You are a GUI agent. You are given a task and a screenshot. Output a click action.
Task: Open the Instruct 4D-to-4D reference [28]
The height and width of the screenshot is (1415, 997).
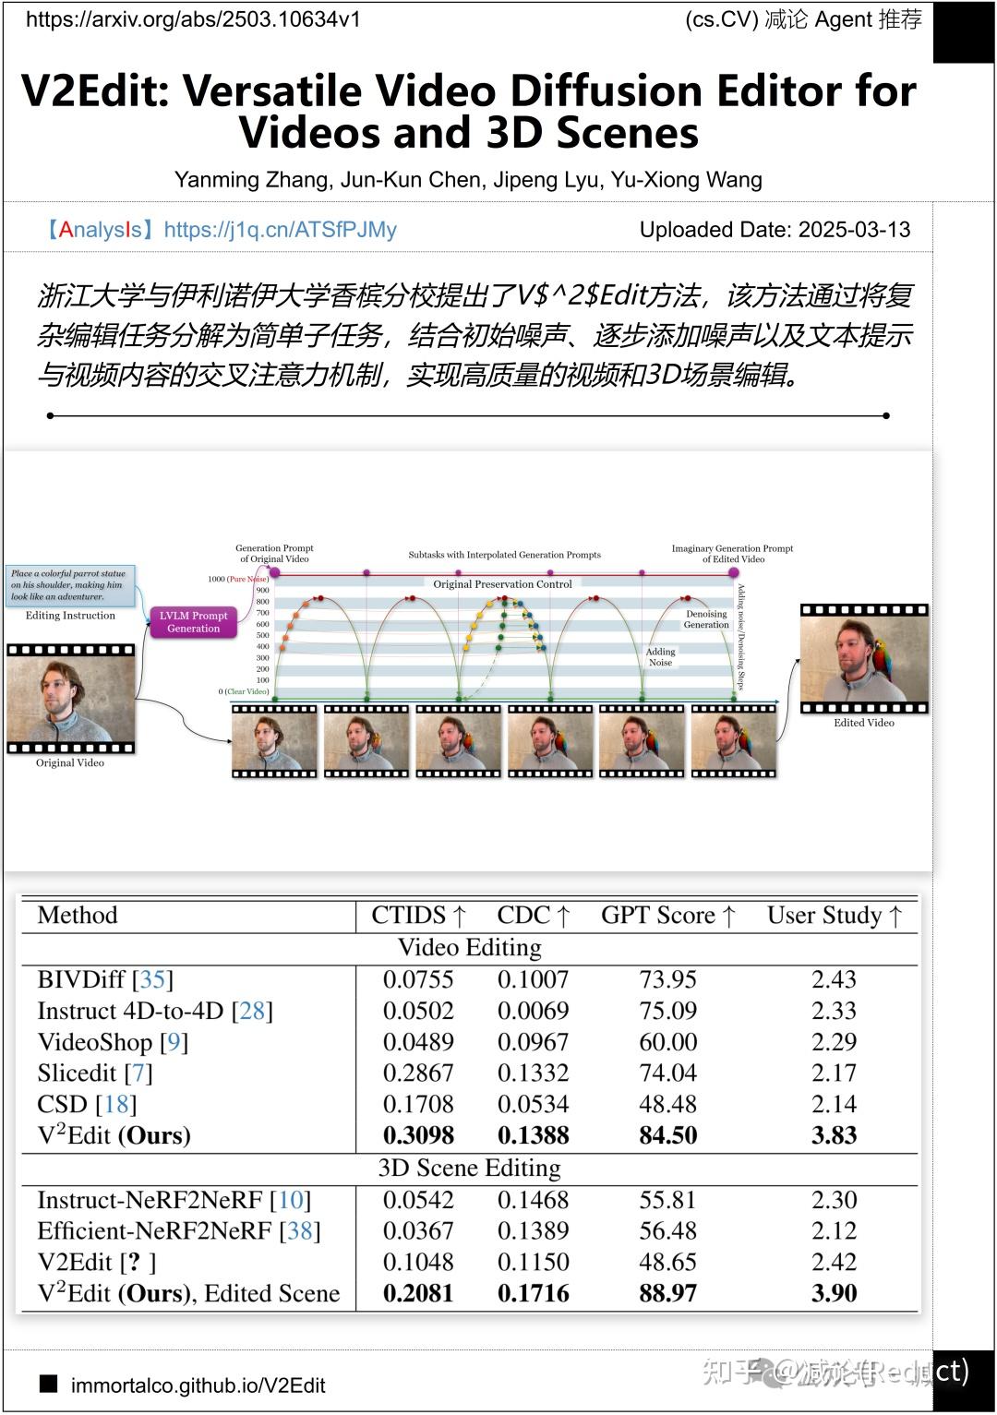click(250, 1011)
